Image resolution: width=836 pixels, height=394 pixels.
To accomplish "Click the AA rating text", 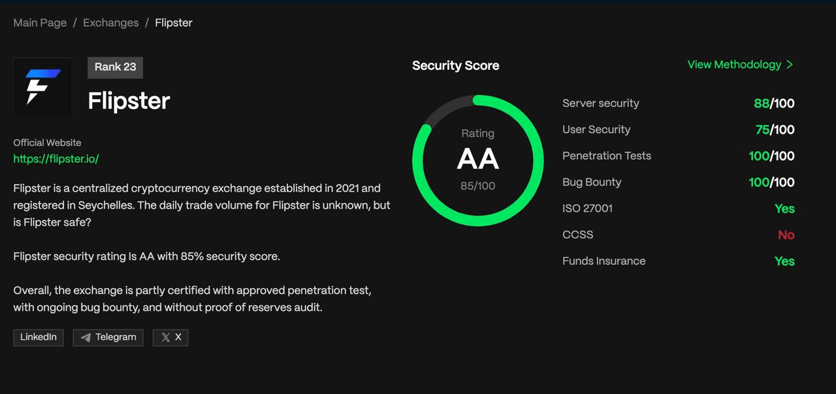I will pos(478,159).
